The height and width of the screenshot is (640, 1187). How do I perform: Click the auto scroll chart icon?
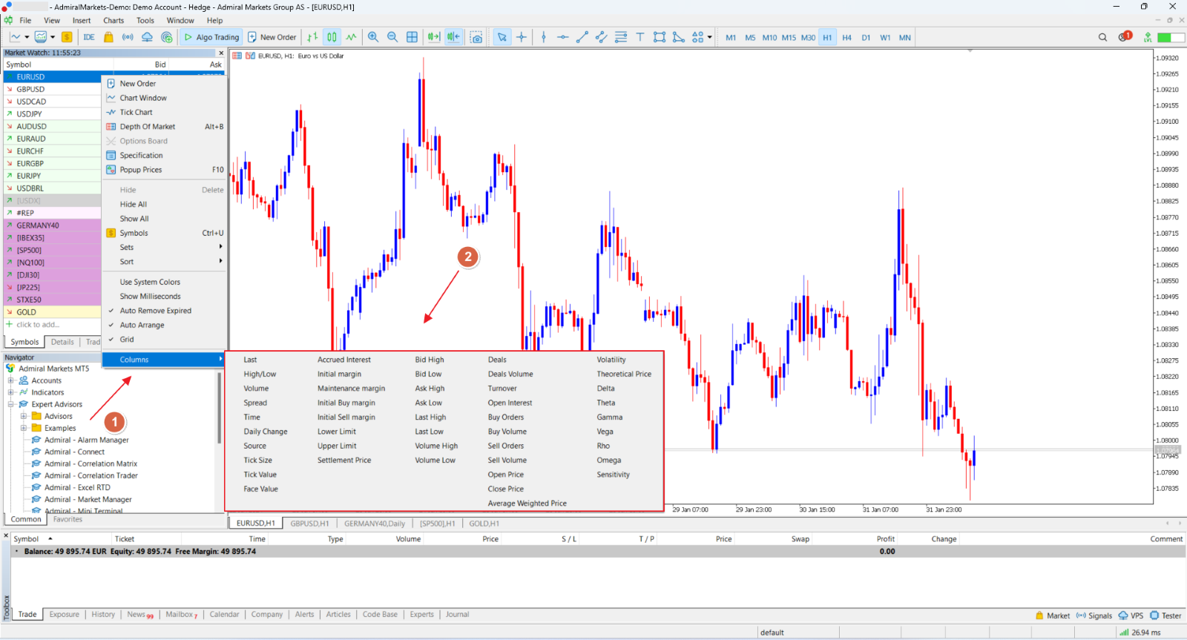tap(434, 37)
